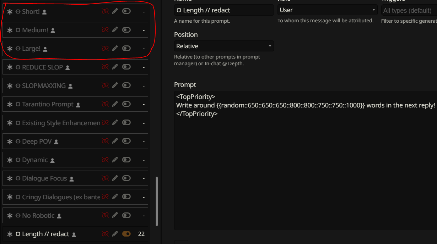Click the red chain icon for Dialogue Focus
The image size is (437, 244).
(x=105, y=178)
